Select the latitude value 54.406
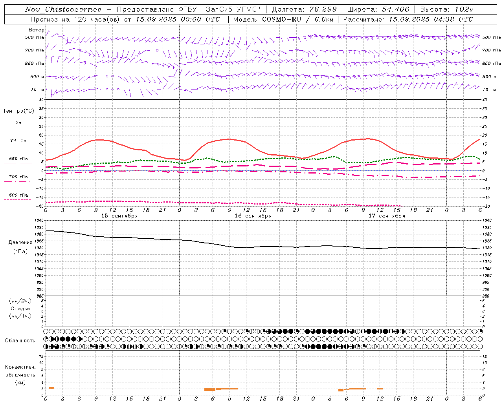Viewport: 503px width, 402px height. 395,9
